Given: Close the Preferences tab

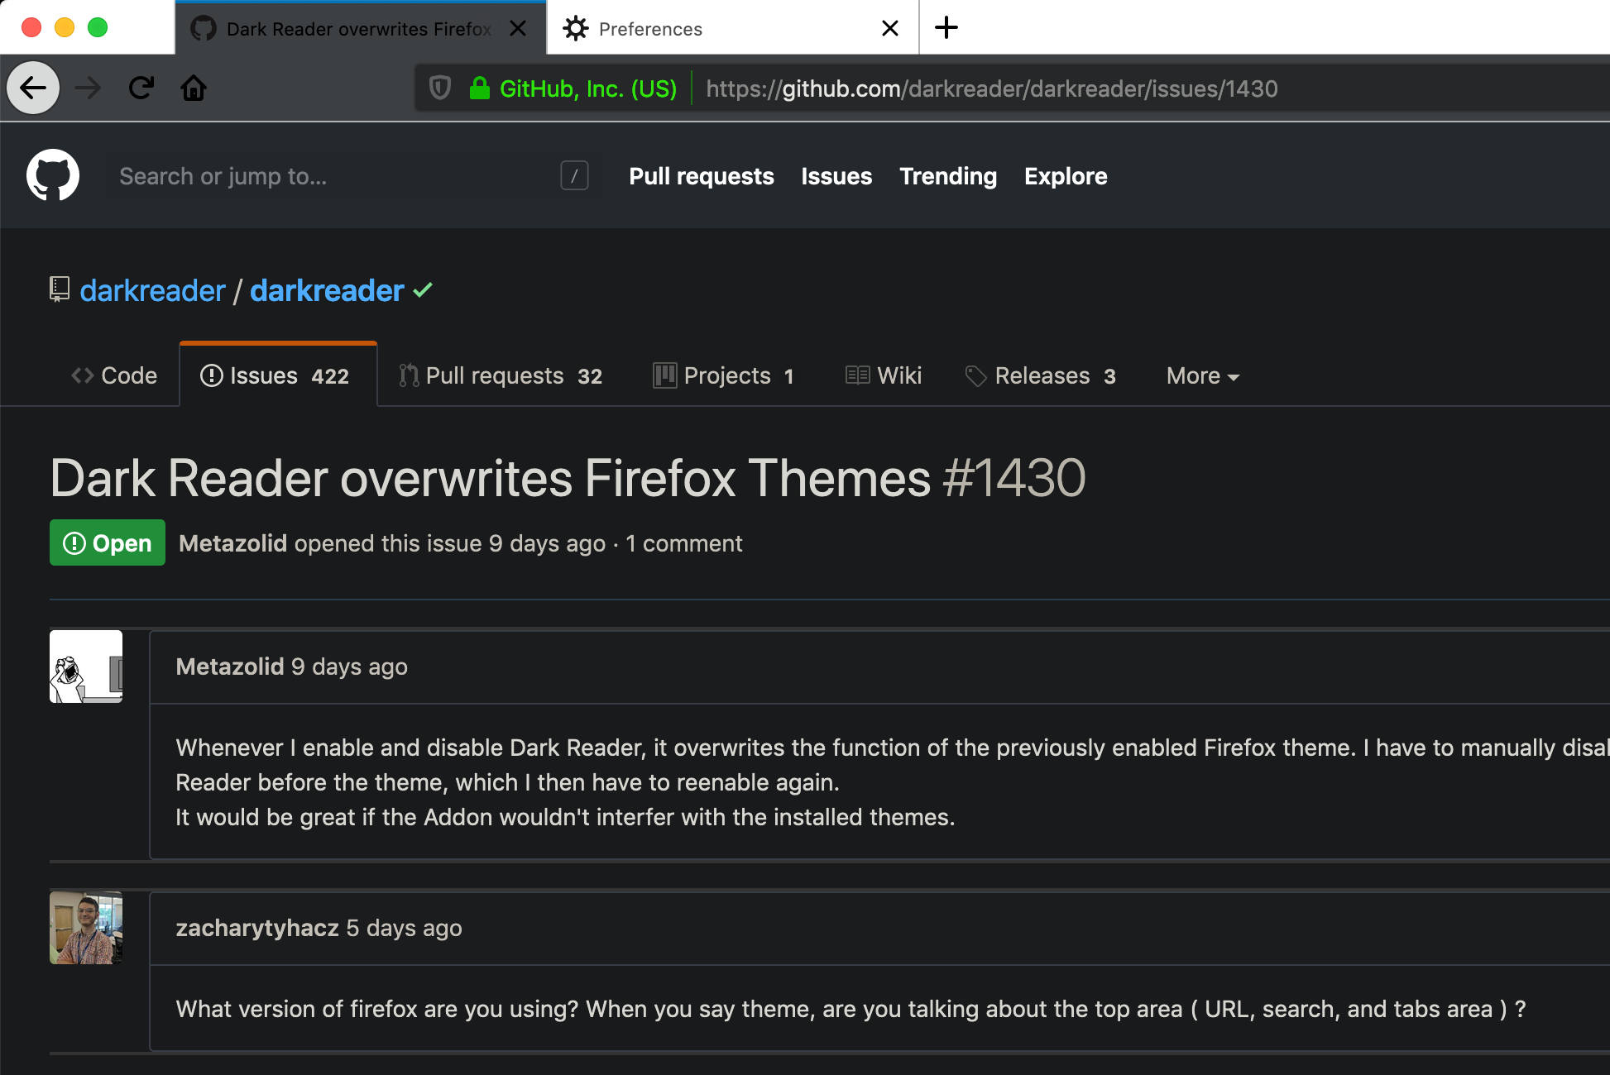Looking at the screenshot, I should pos(890,28).
